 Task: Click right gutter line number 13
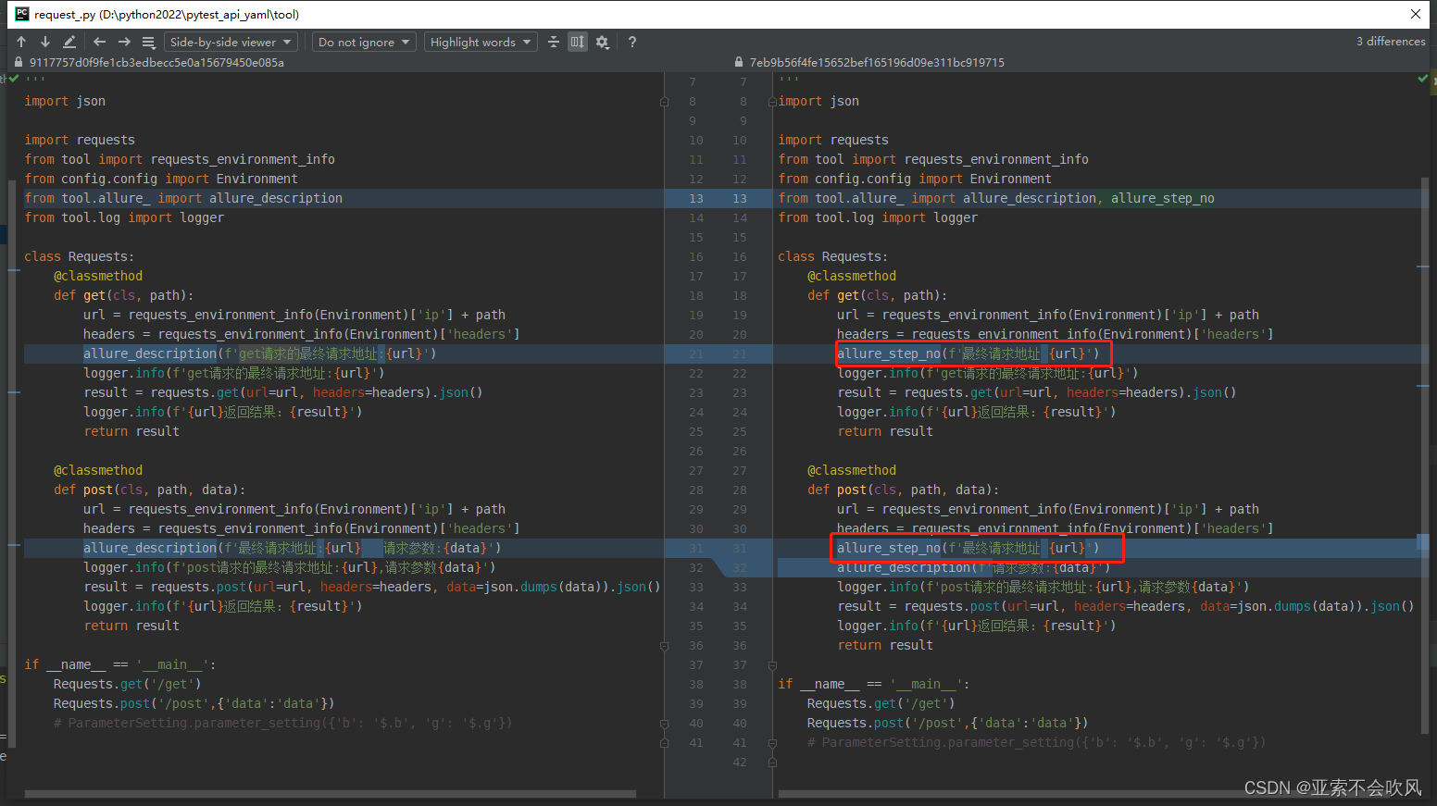click(739, 198)
